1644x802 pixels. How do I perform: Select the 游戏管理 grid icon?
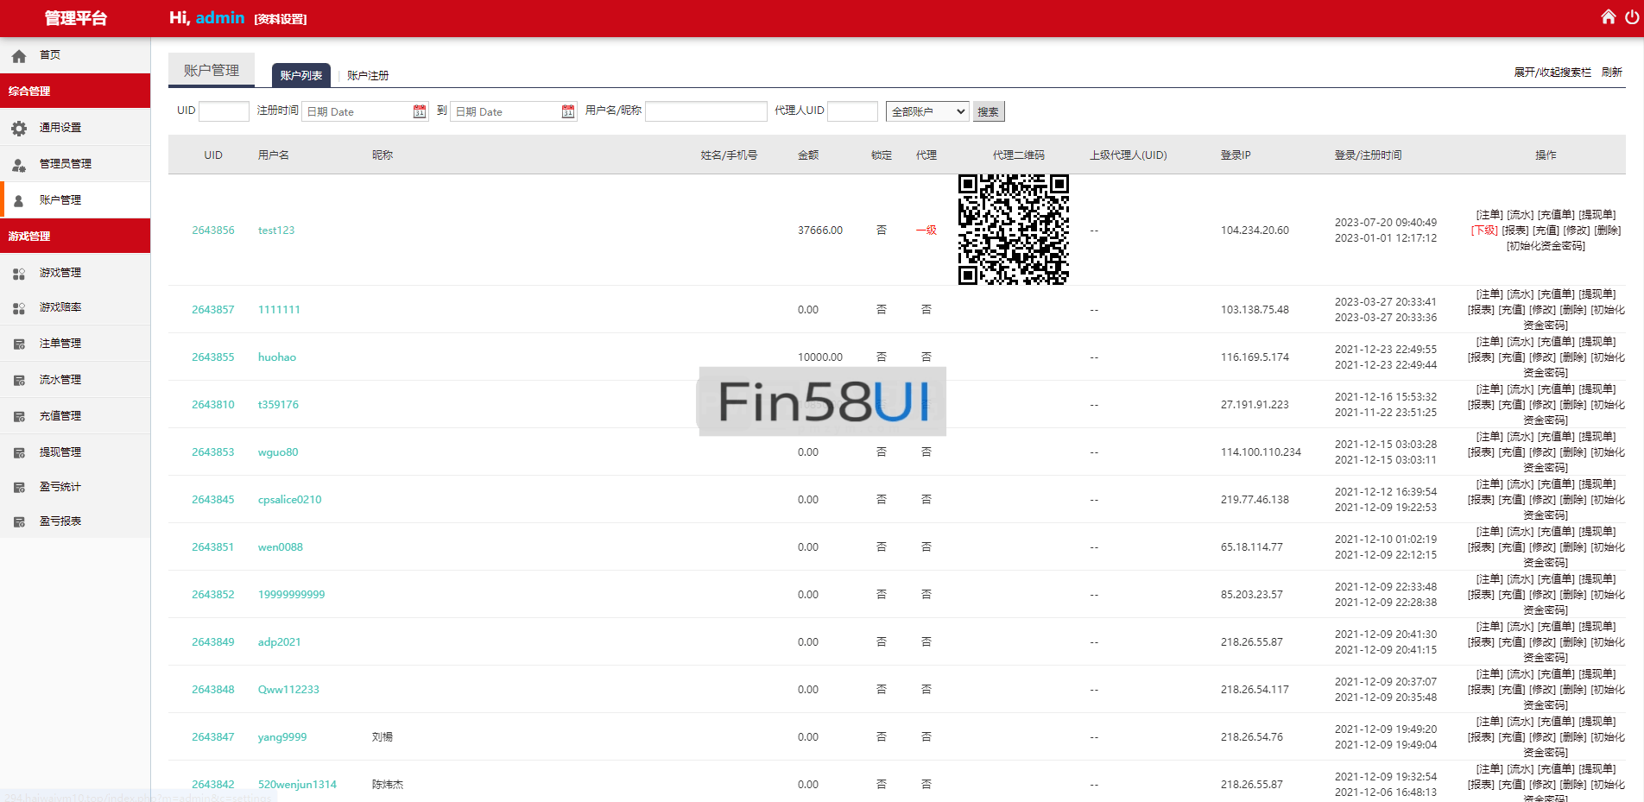[19, 272]
